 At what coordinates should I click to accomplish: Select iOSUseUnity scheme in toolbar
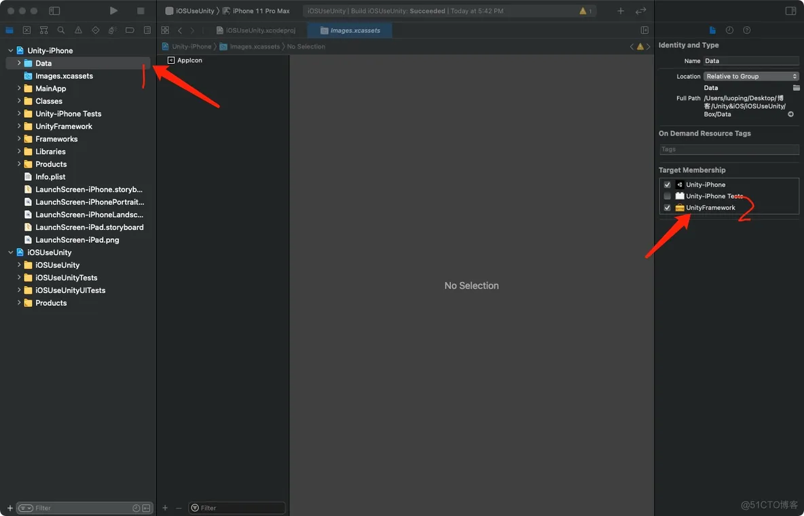(x=189, y=11)
